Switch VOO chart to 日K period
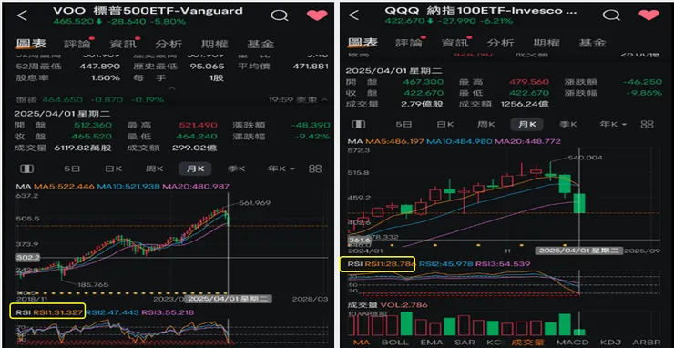 tap(114, 169)
